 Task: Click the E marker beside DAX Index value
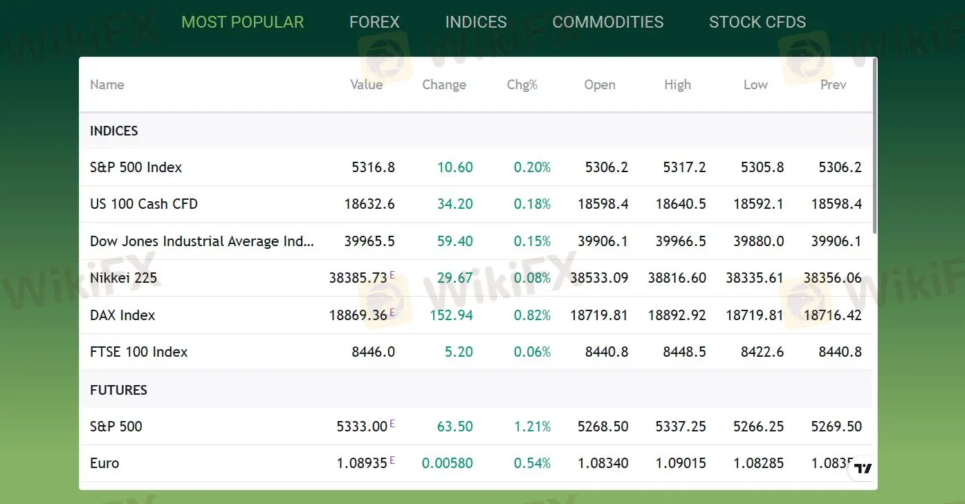[x=392, y=312]
